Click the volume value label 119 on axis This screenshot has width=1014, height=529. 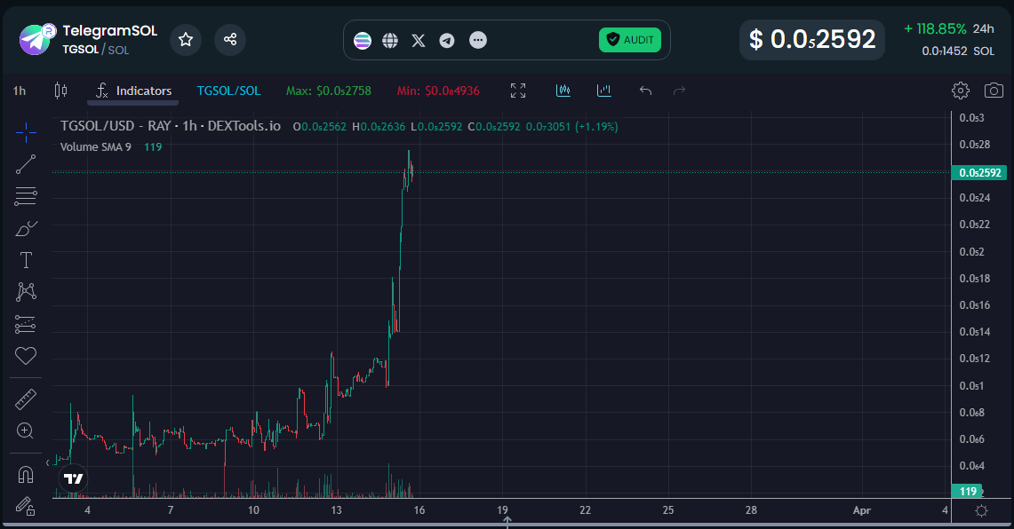tap(968, 492)
